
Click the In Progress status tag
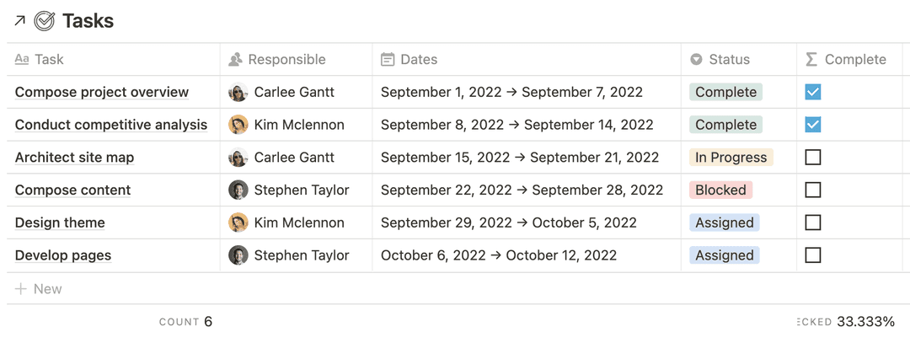tap(731, 158)
